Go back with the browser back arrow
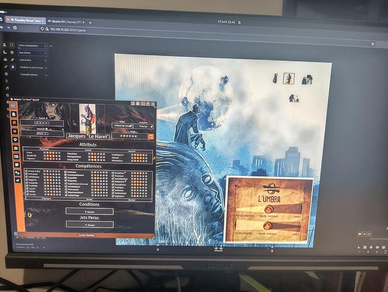Screen dimensions: 388x292 tap(2, 27)
